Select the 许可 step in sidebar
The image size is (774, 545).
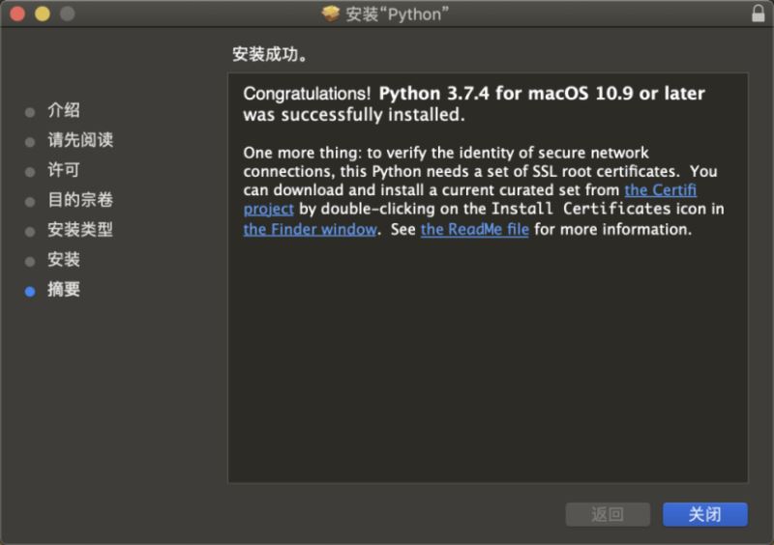64,170
